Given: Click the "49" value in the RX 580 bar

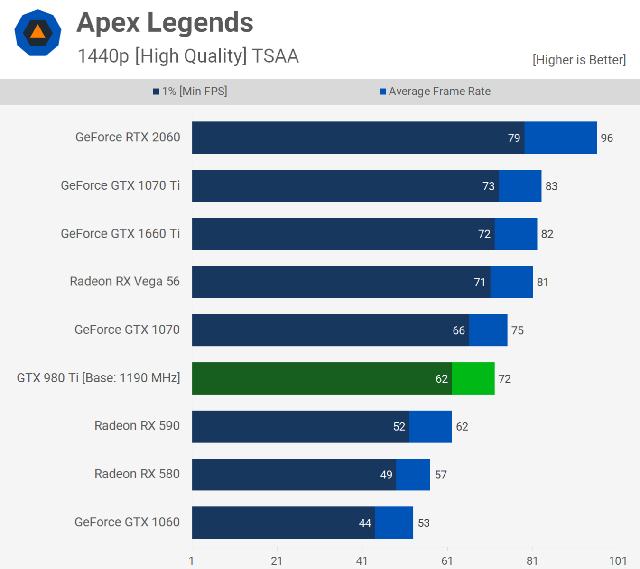Looking at the screenshot, I should point(386,475).
